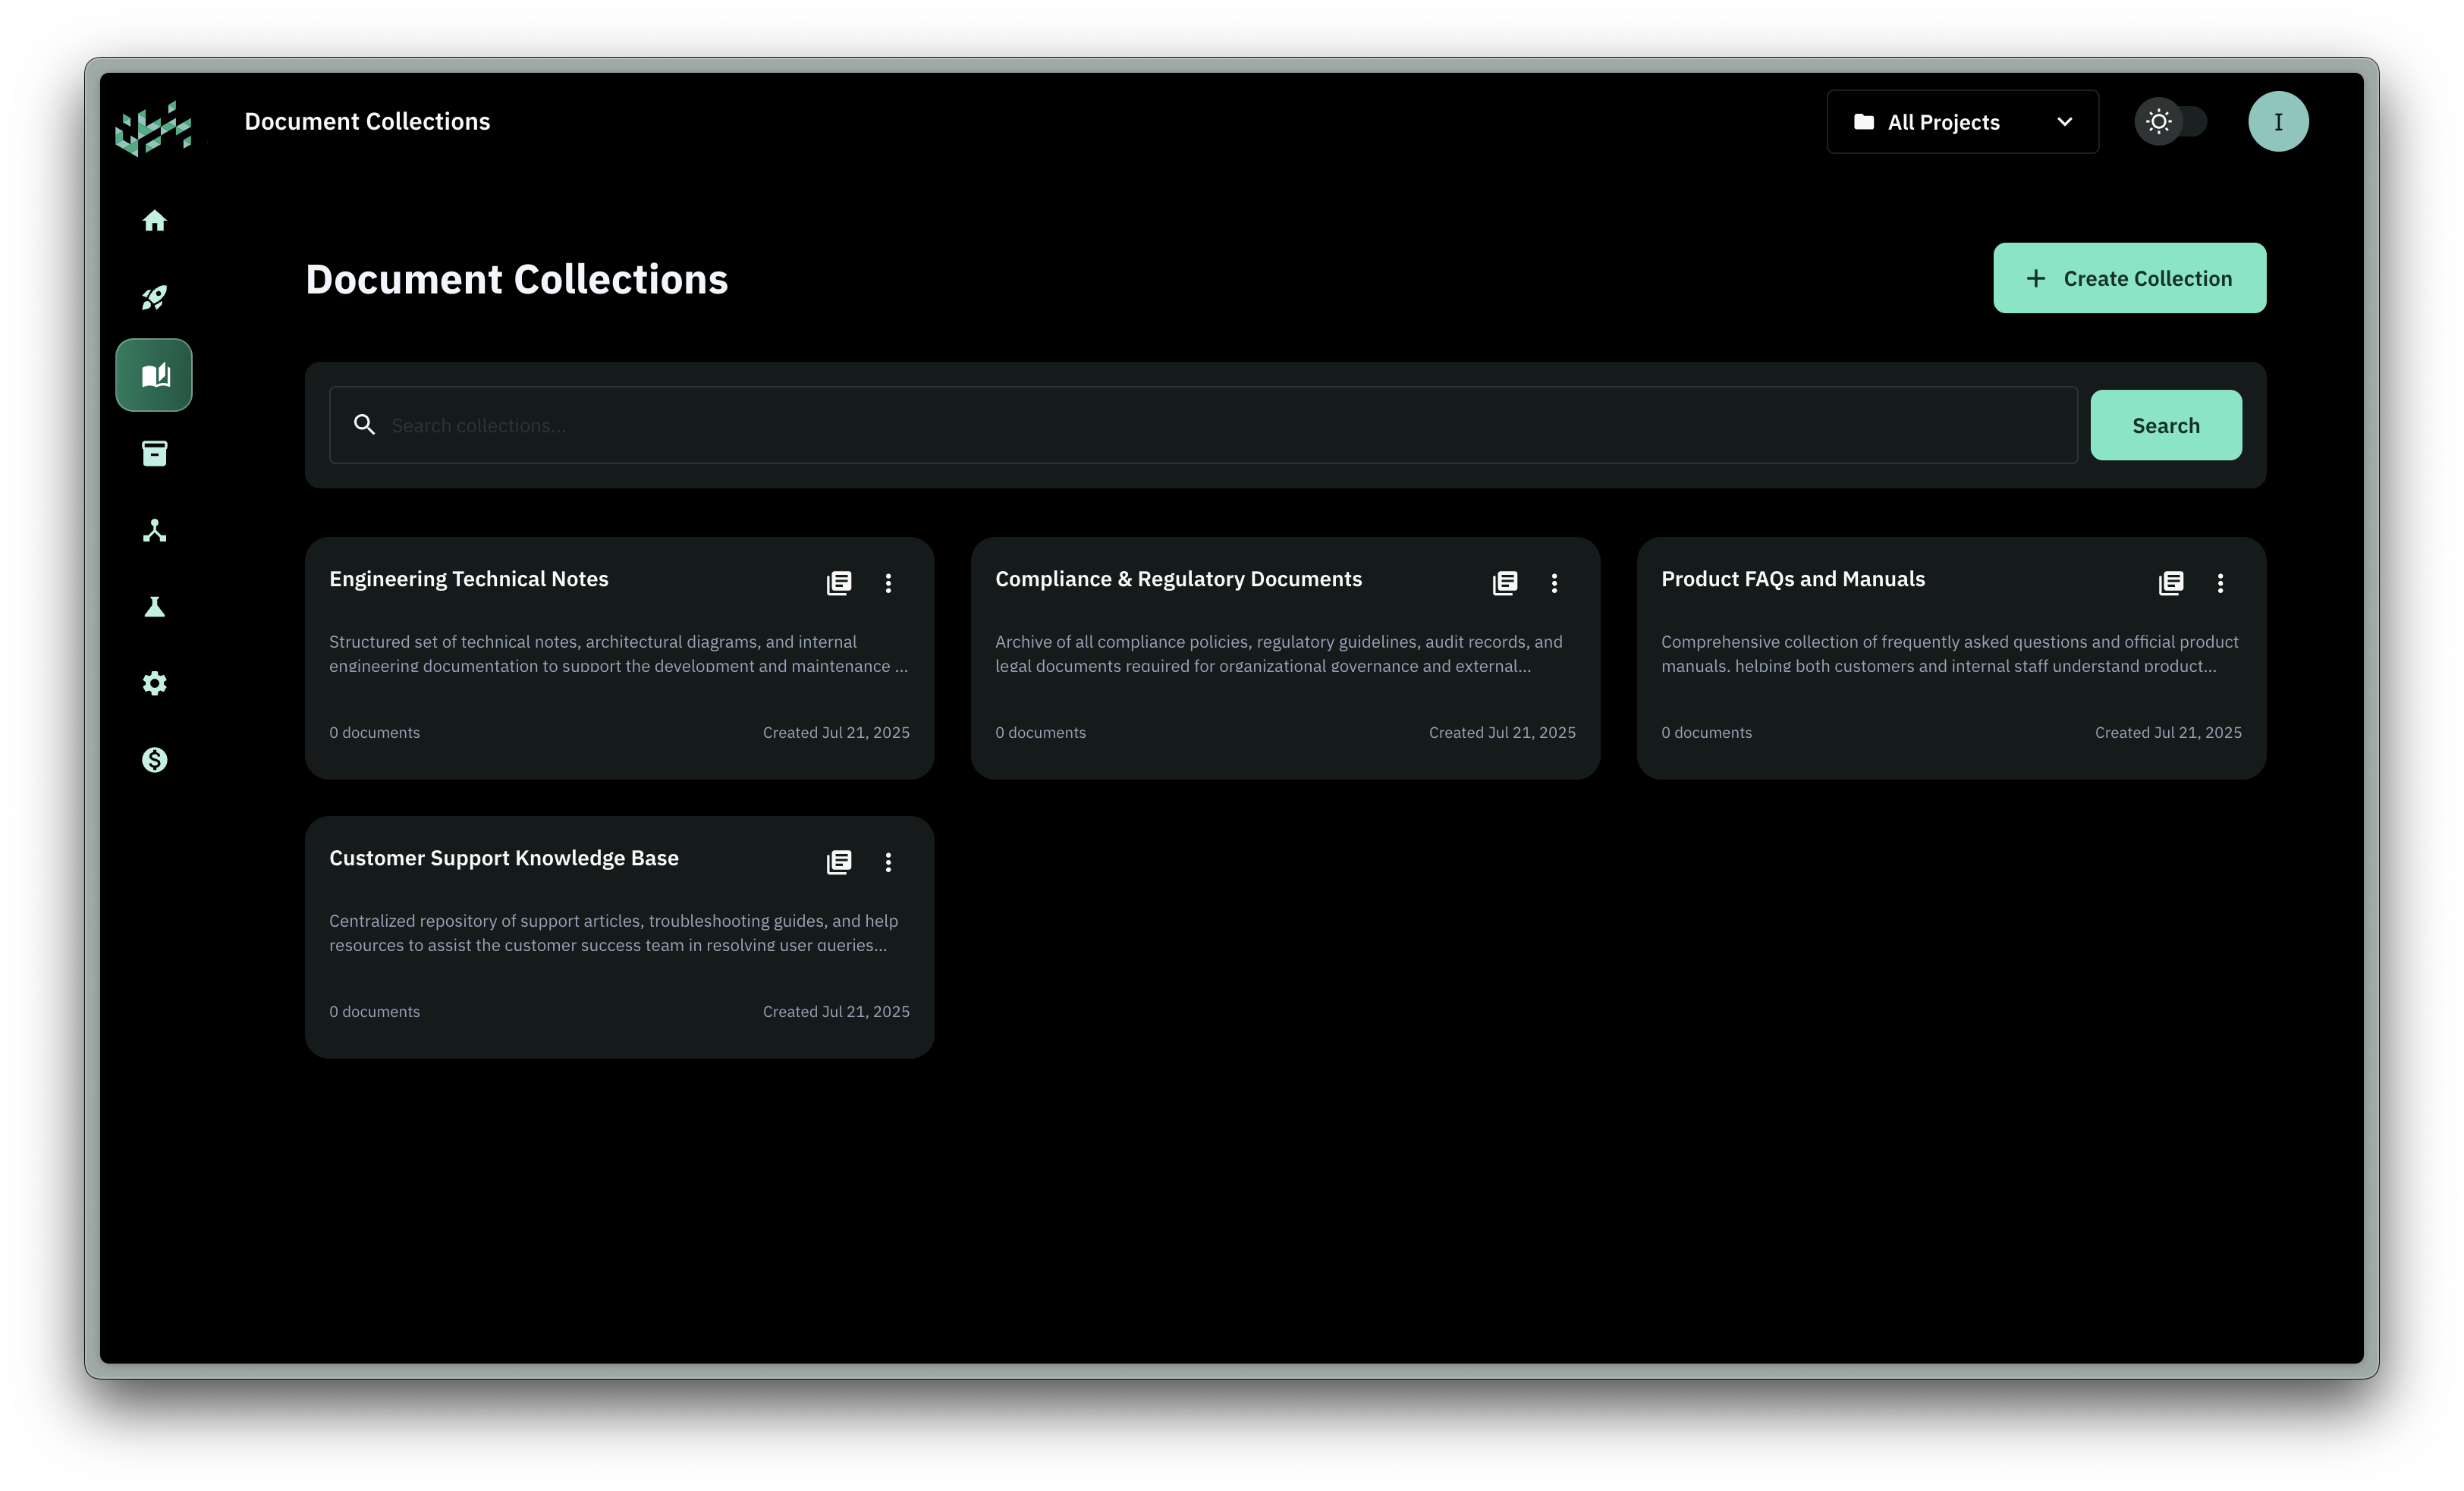Image resolution: width=2464 pixels, height=1491 pixels.
Task: Open the home page from sidebar
Action: [154, 221]
